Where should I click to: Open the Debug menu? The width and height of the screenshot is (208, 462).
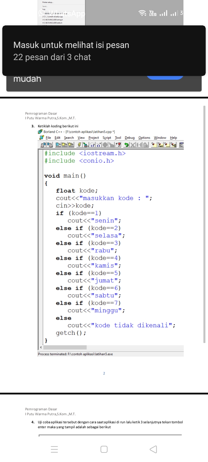(129, 138)
